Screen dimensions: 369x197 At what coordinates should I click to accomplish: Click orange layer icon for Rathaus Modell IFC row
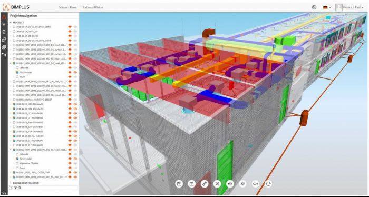70,100
